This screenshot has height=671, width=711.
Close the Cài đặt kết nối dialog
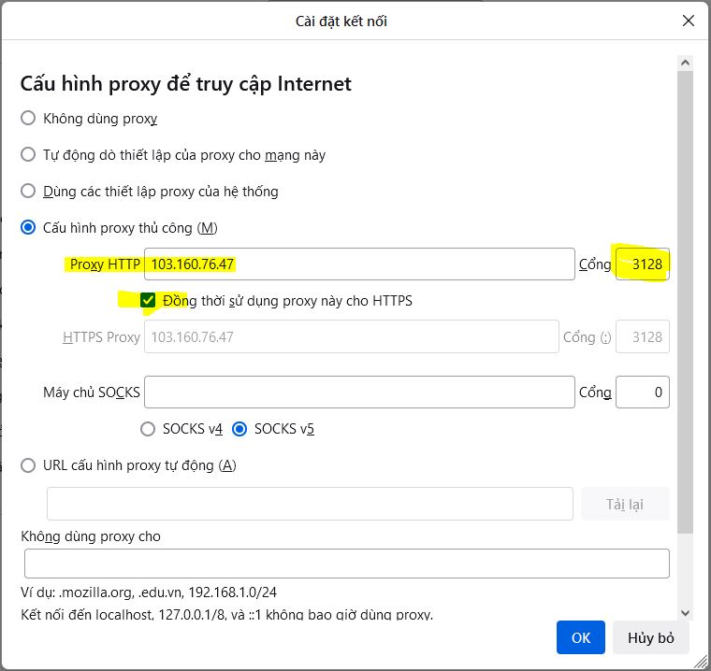point(689,21)
